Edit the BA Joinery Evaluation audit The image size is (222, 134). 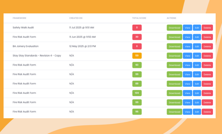click(x=197, y=47)
